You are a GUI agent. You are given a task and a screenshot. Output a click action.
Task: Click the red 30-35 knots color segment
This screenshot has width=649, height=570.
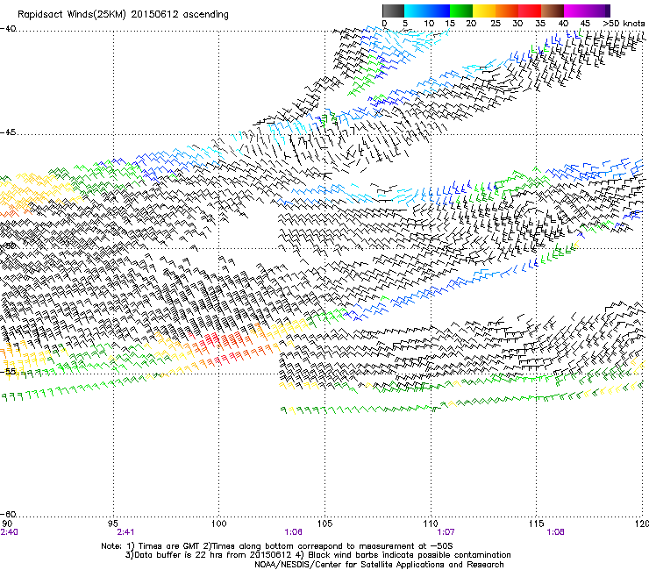(530, 11)
